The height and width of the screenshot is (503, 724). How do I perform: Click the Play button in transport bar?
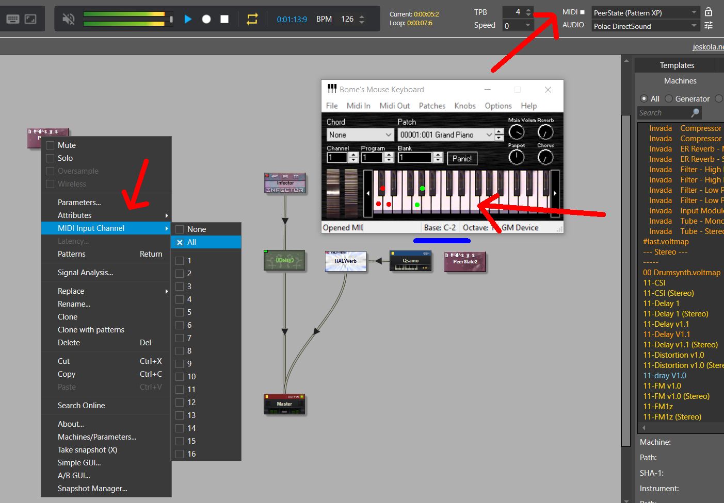pos(188,19)
